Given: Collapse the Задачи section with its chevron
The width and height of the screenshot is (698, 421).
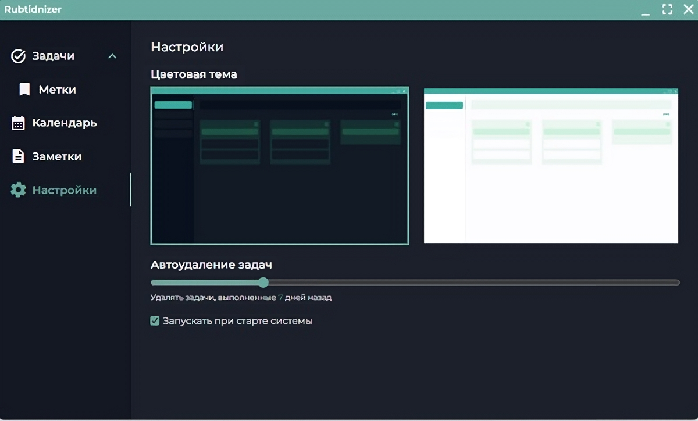Looking at the screenshot, I should (112, 56).
